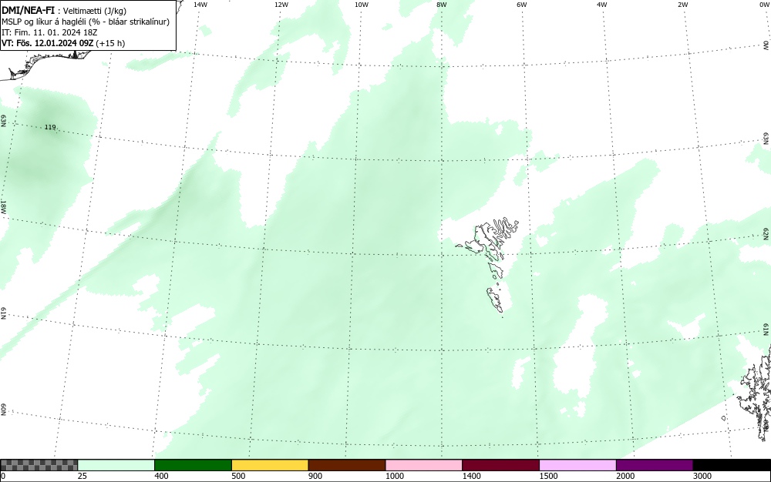This screenshot has width=771, height=482.
Task: Click the yellow 500–900 legend swatch
Action: [270, 465]
